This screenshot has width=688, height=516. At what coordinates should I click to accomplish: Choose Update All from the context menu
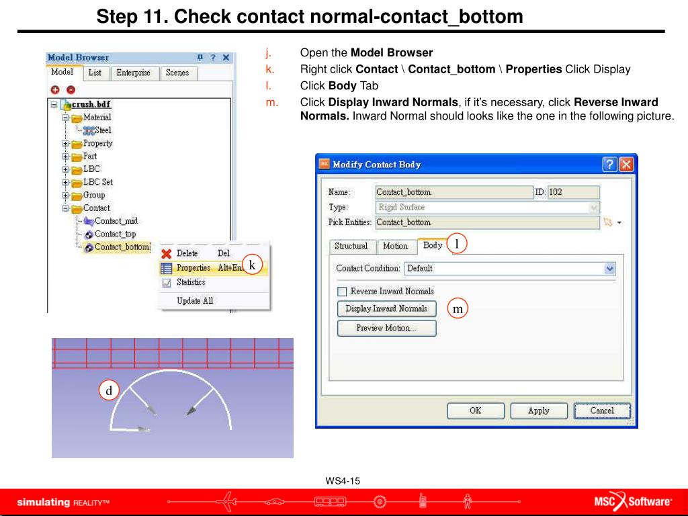[214, 301]
